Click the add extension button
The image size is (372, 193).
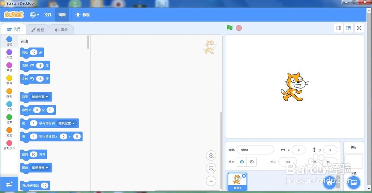(x=9, y=184)
